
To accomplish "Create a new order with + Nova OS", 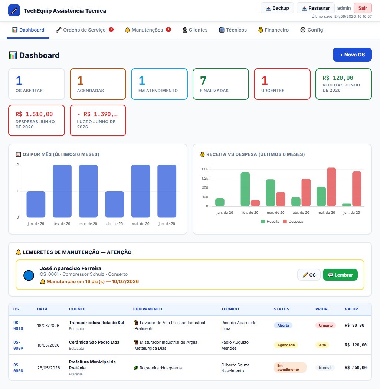I will pyautogui.click(x=352, y=55).
